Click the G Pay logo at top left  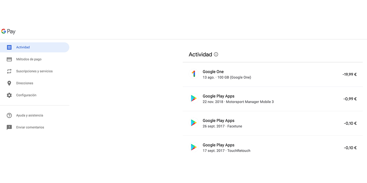(8, 31)
